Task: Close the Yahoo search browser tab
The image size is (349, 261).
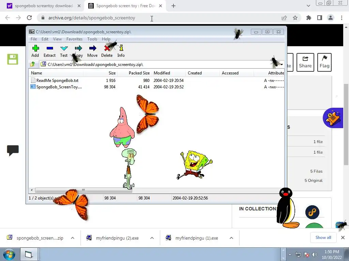Action: (79, 6)
